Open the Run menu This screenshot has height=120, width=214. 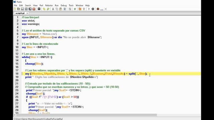57,5
